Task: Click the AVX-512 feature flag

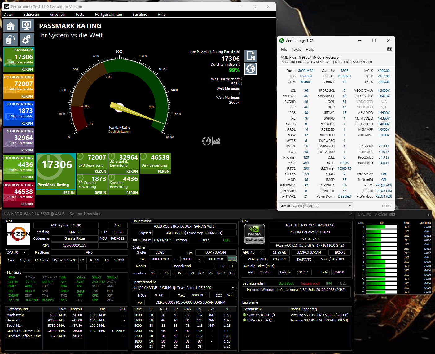Action: point(98,282)
